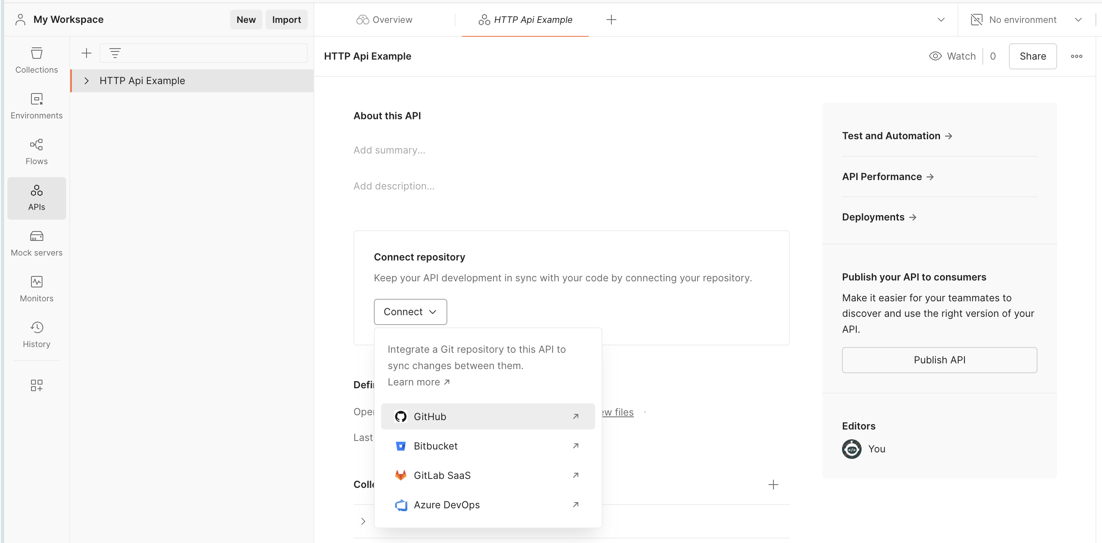The height and width of the screenshot is (543, 1102).
Task: Open Mock servers sidebar section
Action: pos(36,243)
